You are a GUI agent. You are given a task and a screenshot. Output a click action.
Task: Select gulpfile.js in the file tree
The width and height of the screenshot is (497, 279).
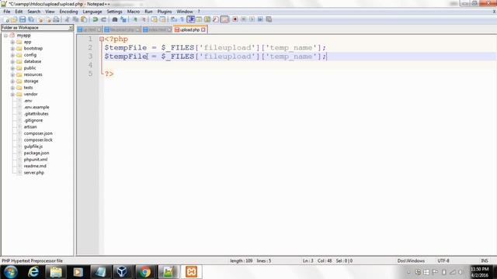(x=33, y=146)
